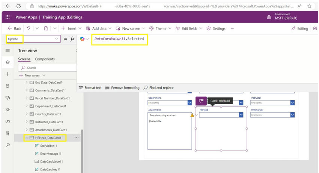This screenshot has width=319, height=173.
Task: Click the Paste clipboard icon
Action: (x=46, y=28)
